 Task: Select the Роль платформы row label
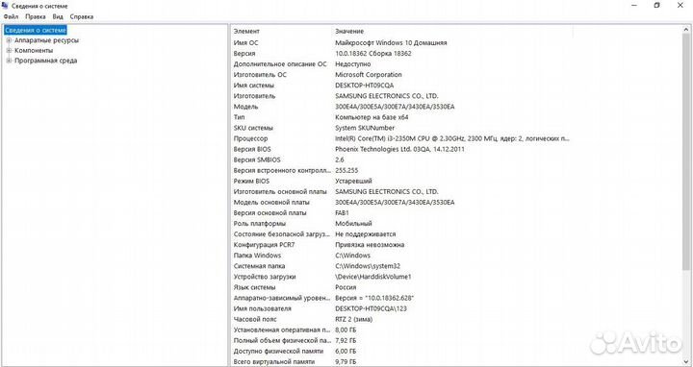click(x=260, y=224)
